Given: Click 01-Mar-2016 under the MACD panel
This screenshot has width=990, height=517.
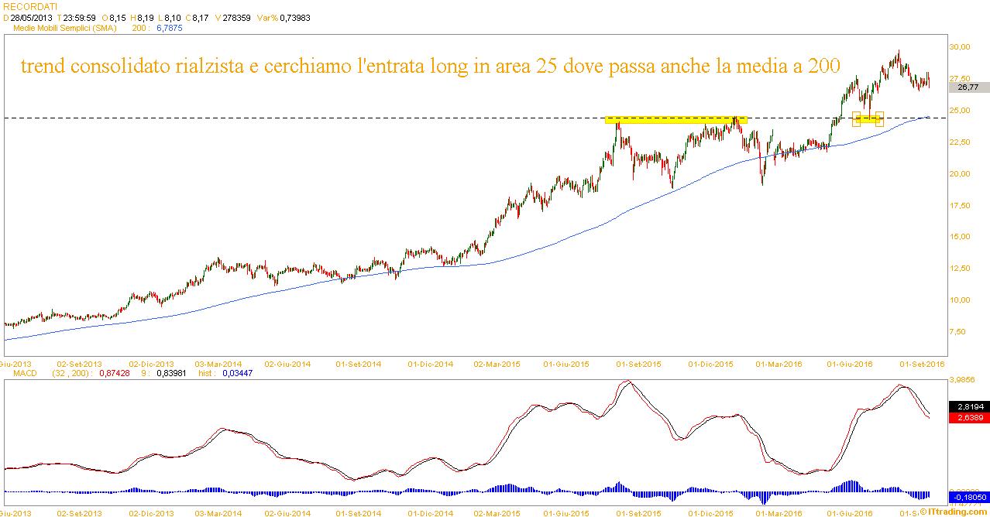Looking at the screenshot, I should 780,512.
